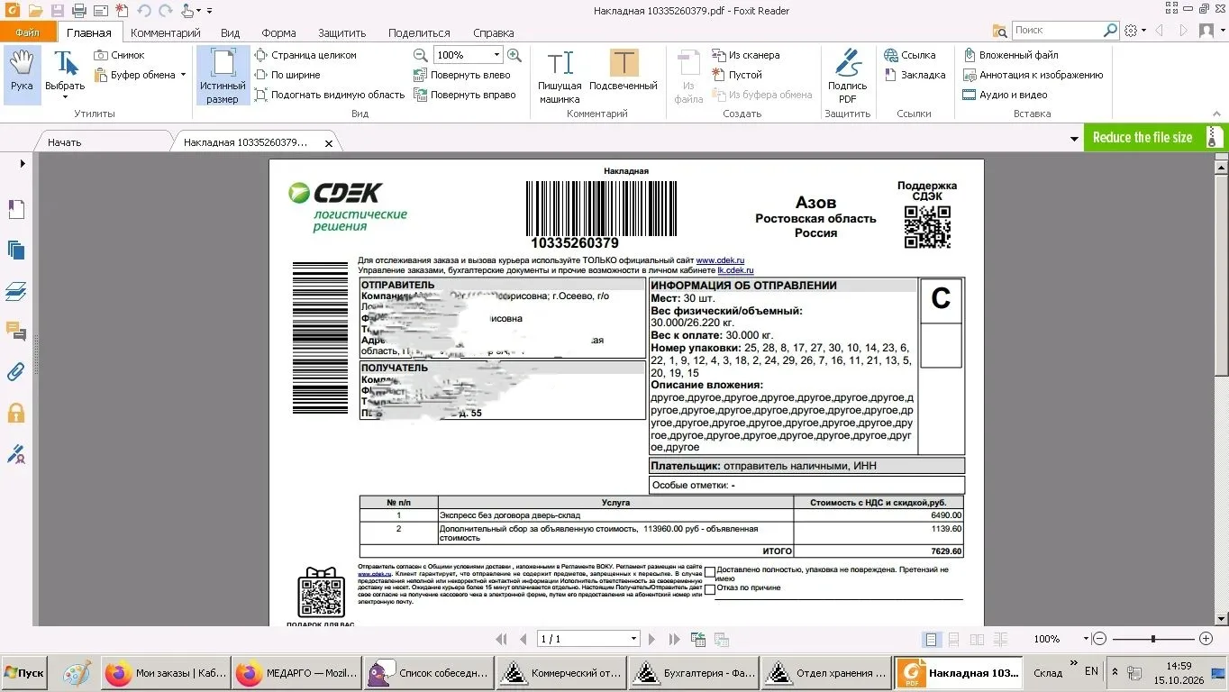Image resolution: width=1229 pixels, height=692 pixels.
Task: Open the PDF Sign (Подпись PDF) tool
Action: click(x=847, y=77)
